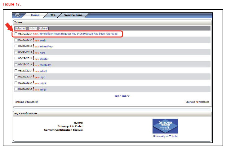
Task: Toggle checkbox for the hgrq message
Action: (x=16, y=52)
